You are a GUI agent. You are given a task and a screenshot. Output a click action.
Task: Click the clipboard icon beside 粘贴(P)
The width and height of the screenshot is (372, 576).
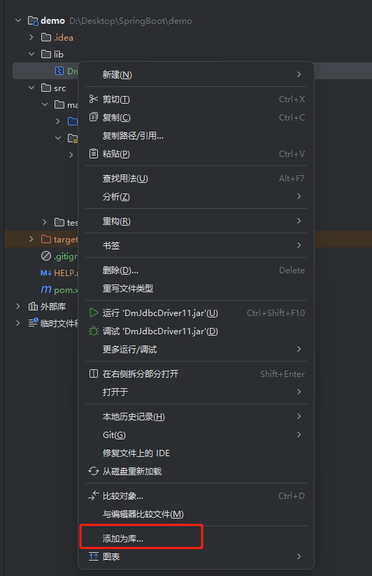coord(94,153)
